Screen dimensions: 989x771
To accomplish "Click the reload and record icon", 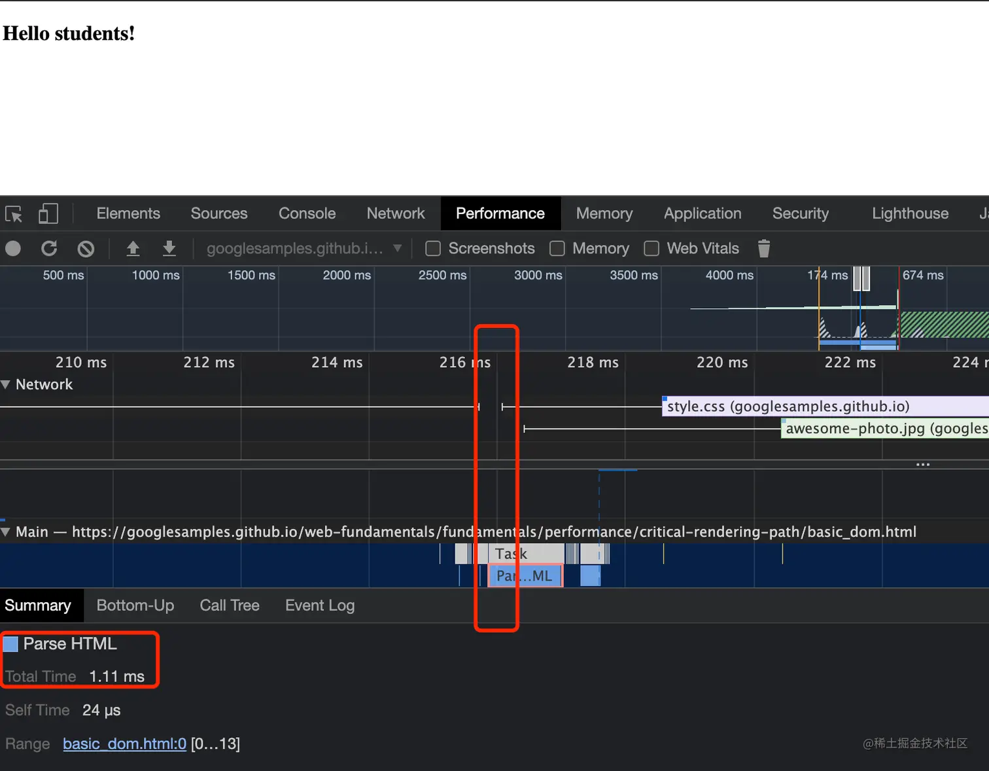I will (x=49, y=249).
